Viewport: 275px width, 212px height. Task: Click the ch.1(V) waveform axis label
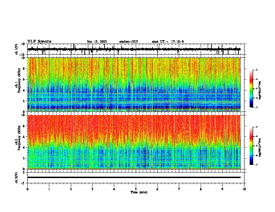[x=17, y=49]
